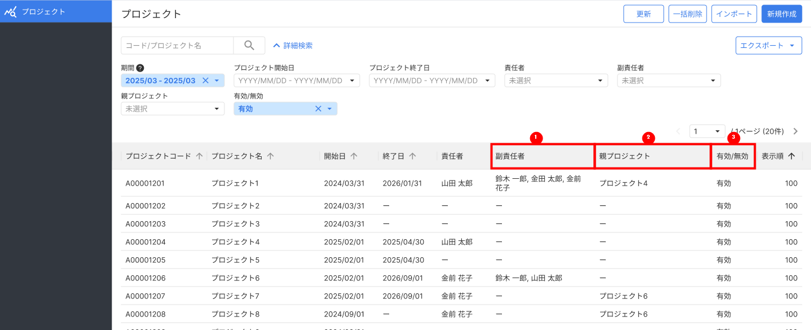Sort the 終了日 column
The image size is (811, 330).
[x=412, y=156]
